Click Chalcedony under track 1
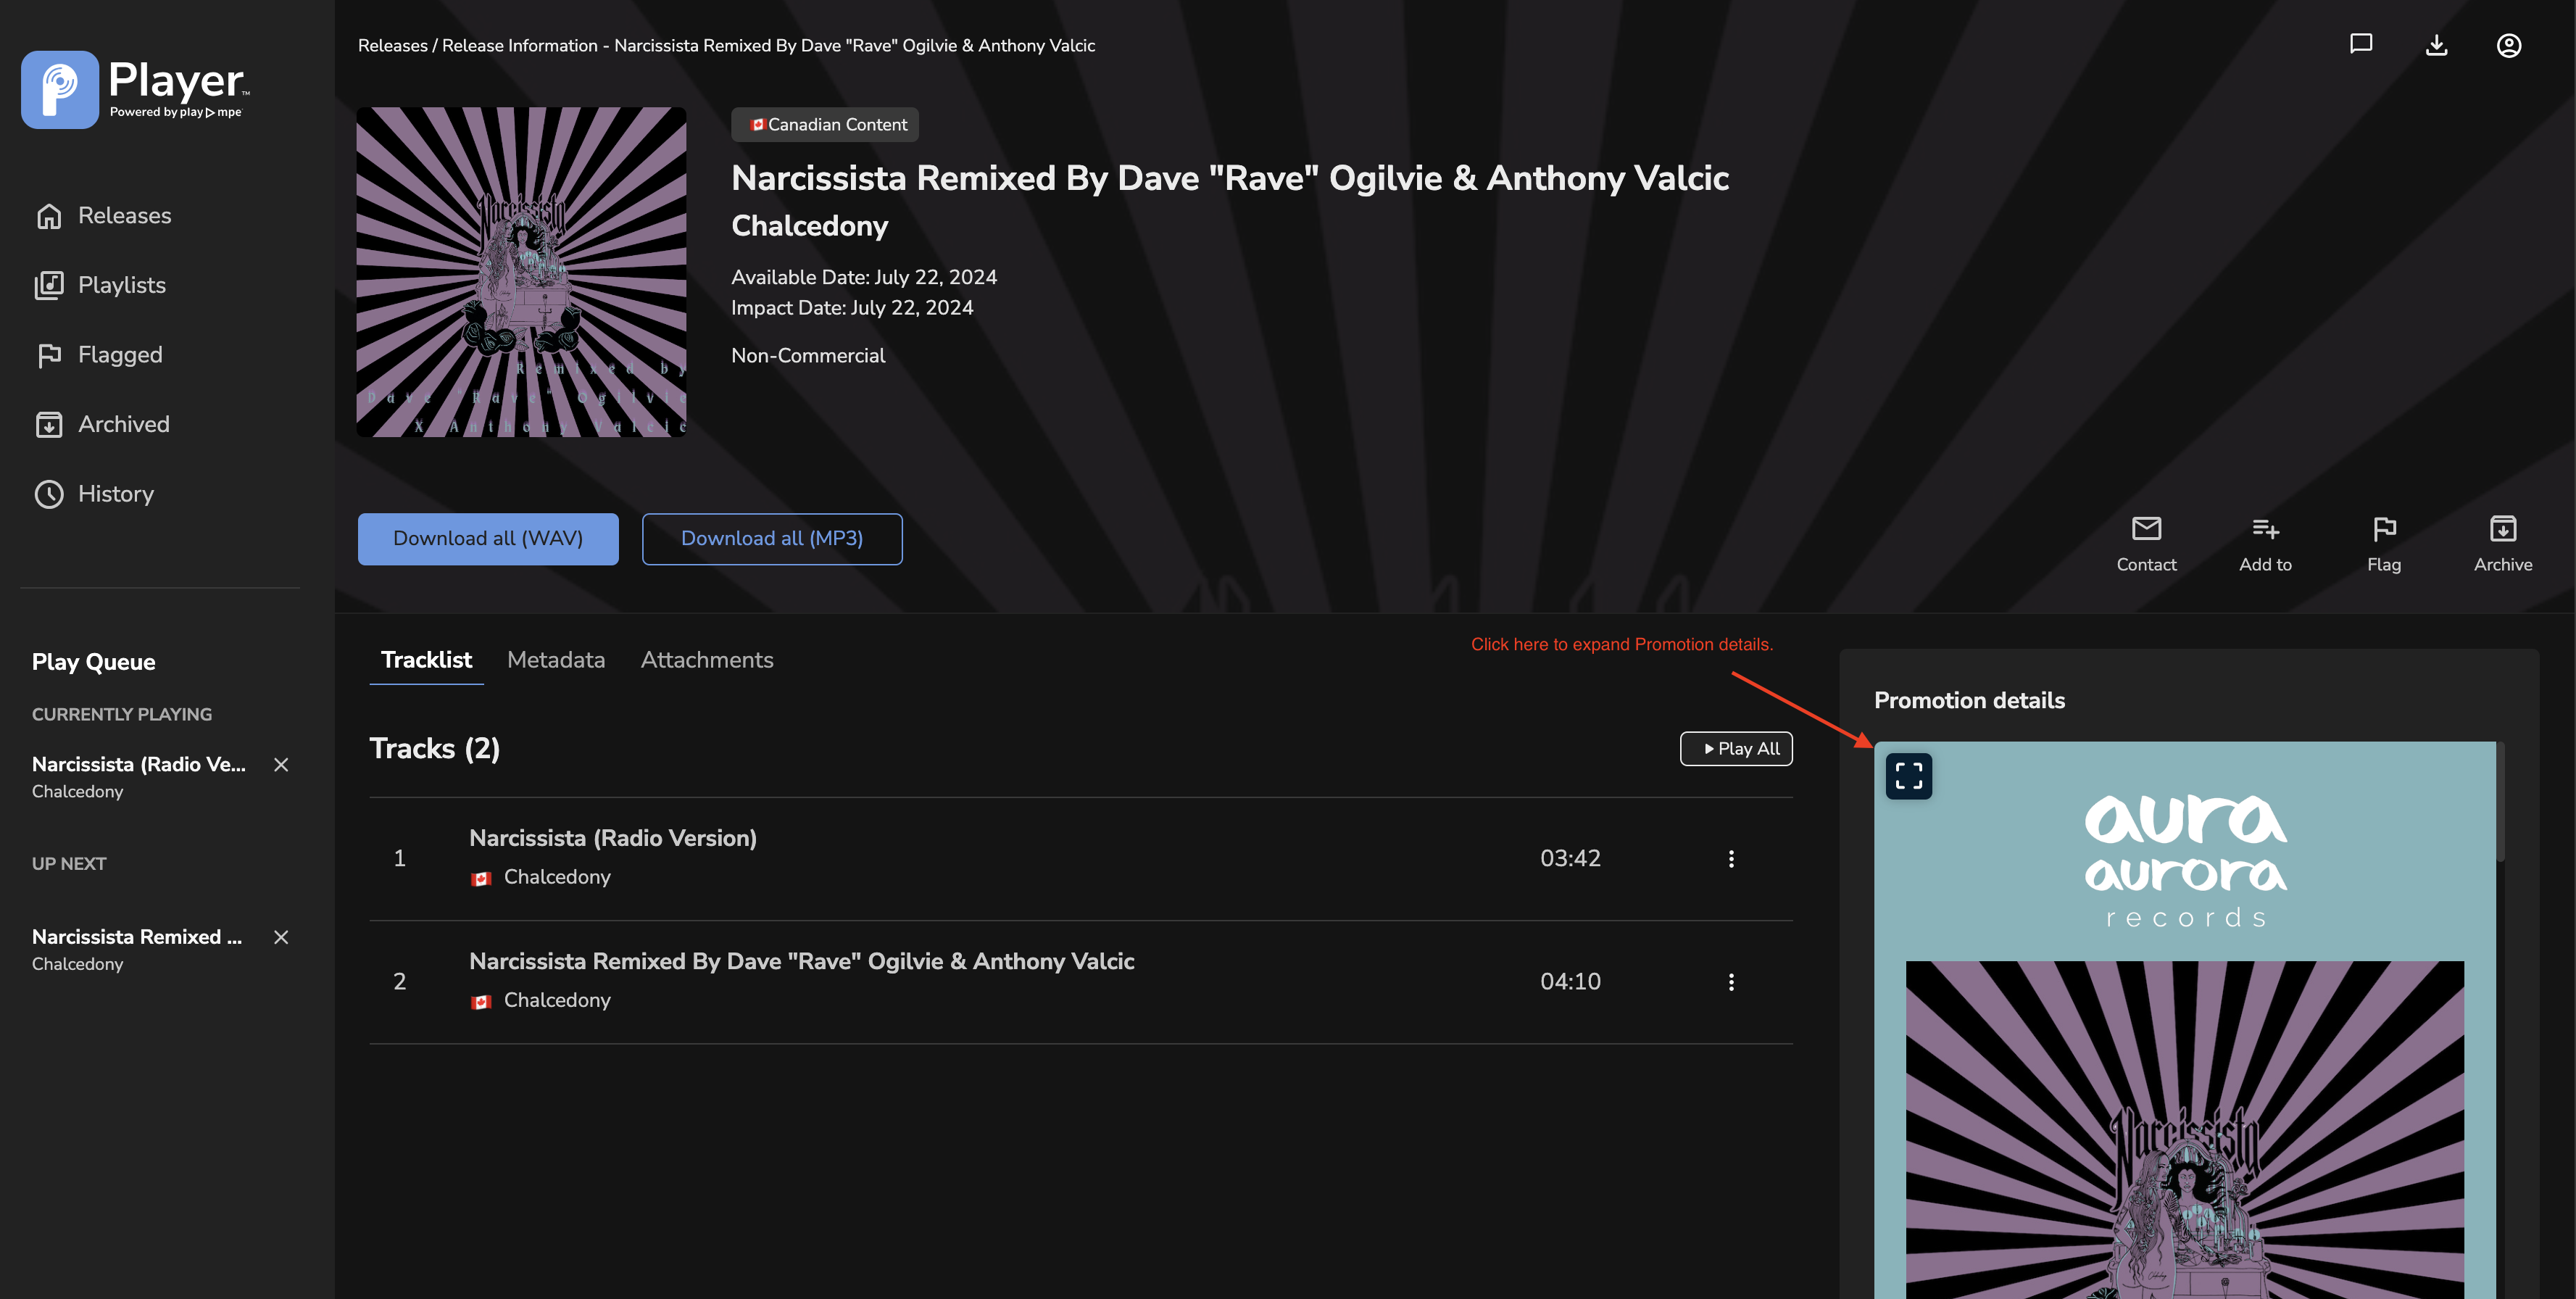 pos(557,877)
